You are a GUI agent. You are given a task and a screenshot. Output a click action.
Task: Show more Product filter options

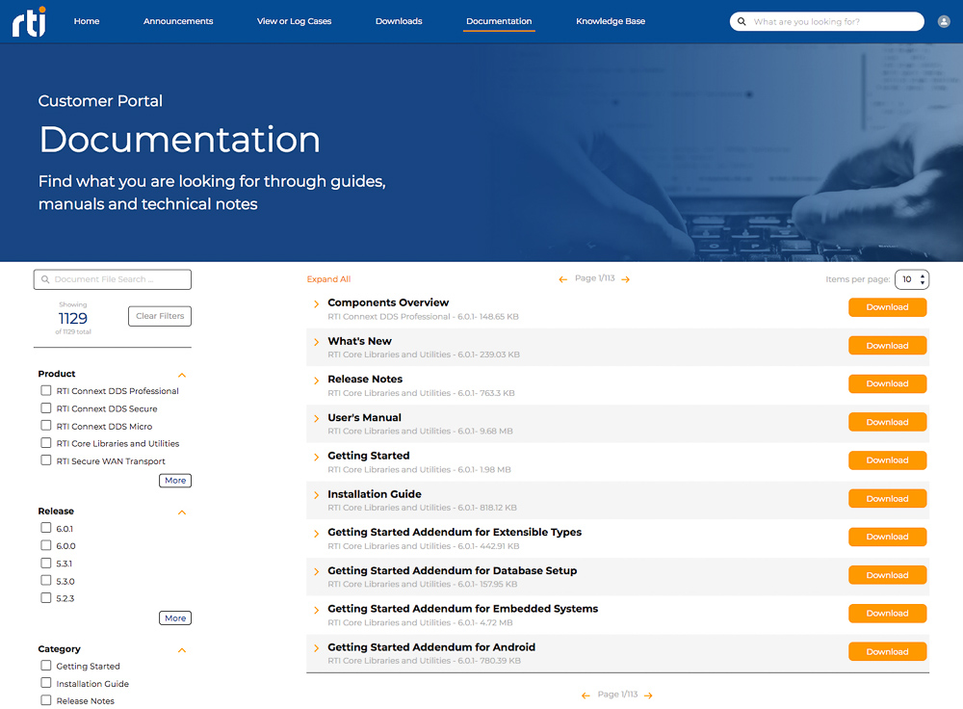175,481
